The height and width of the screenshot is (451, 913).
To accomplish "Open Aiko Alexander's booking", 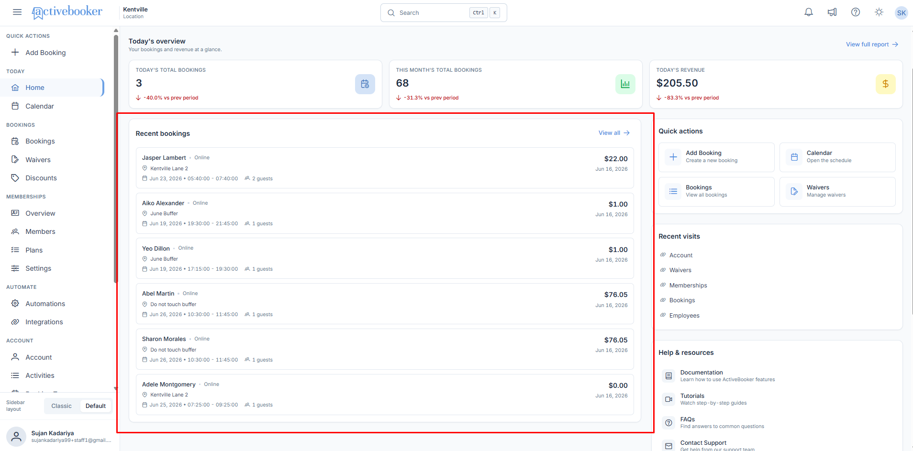I will click(x=385, y=213).
